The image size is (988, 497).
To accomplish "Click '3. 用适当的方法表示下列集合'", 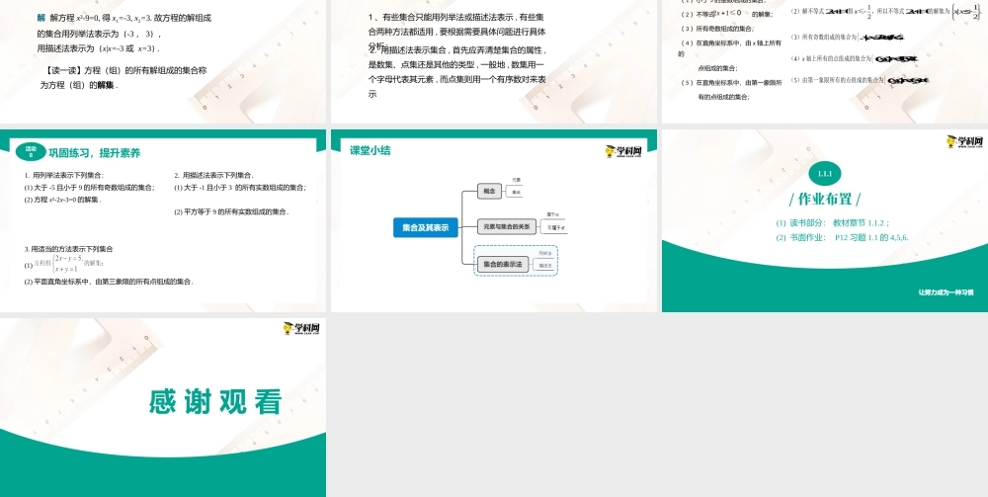I will (x=69, y=249).
